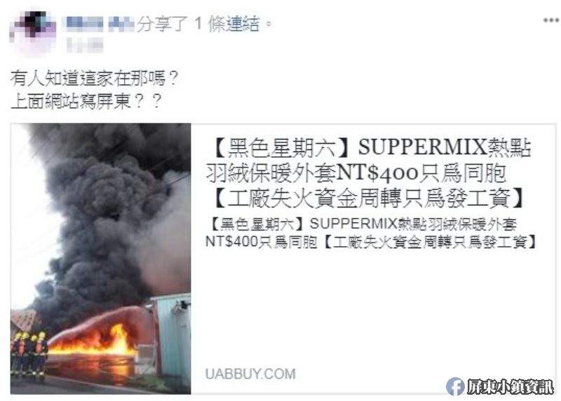Screen dimensions: 561x401
Task: Open the 【黑色星期六】SUPPERMIX熱點 headline link
Action: pos(372,148)
